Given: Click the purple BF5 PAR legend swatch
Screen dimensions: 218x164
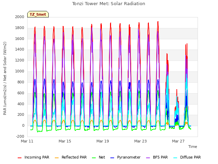Looking at the screenshot, I should click(x=148, y=158).
